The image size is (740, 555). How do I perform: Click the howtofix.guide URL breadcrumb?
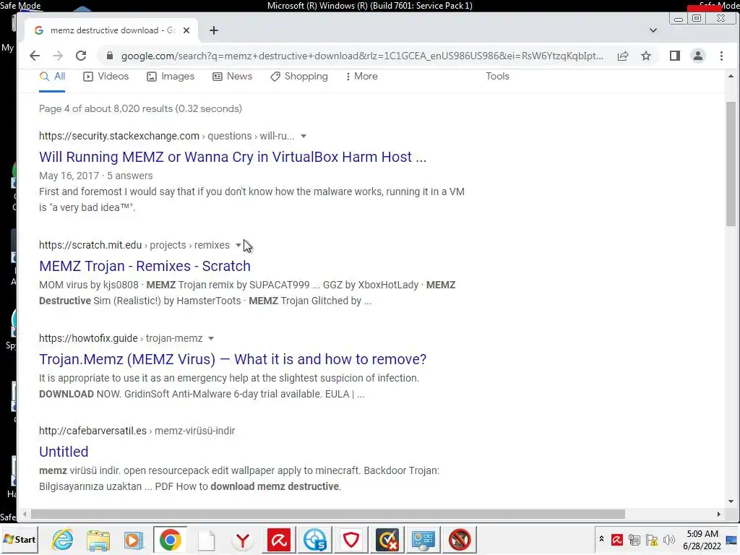pyautogui.click(x=121, y=338)
